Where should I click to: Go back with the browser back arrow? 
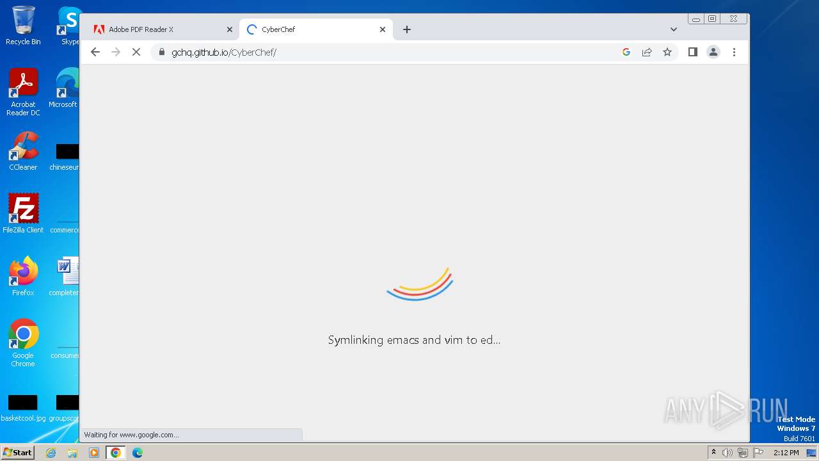tap(95, 53)
